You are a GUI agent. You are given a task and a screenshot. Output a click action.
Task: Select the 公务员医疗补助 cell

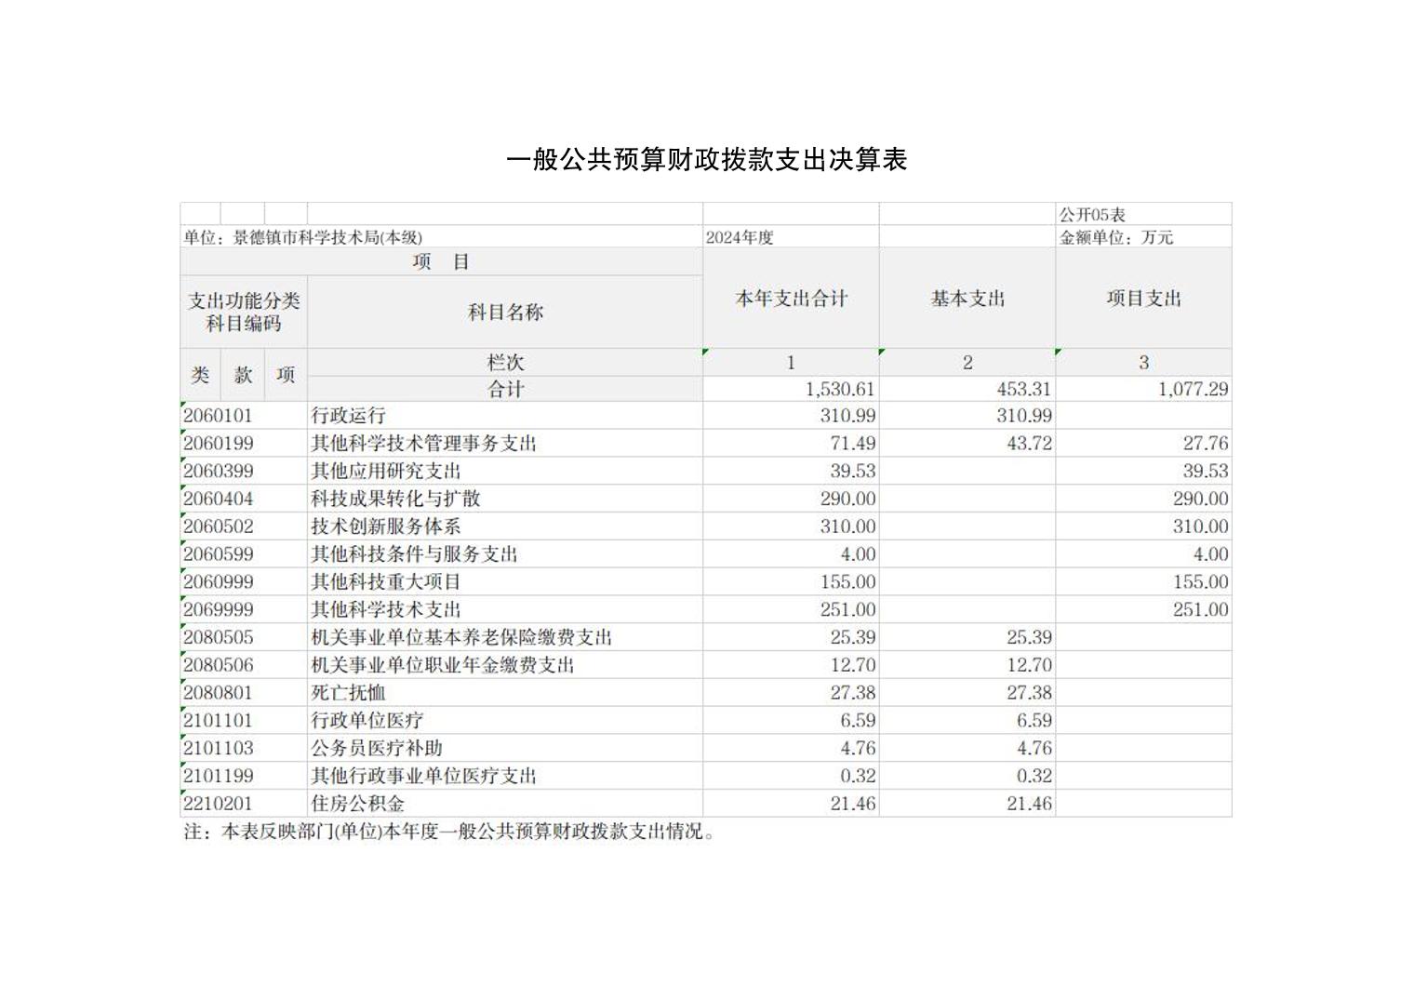[376, 748]
